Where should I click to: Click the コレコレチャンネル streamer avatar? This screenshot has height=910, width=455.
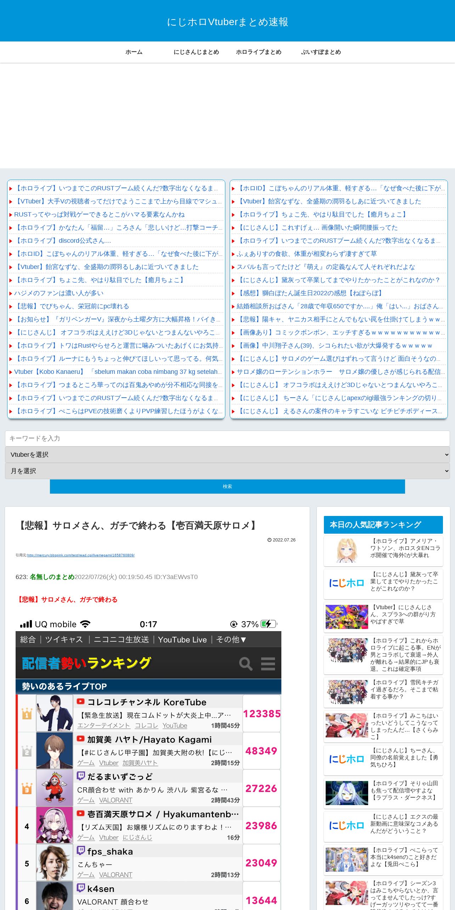55,713
